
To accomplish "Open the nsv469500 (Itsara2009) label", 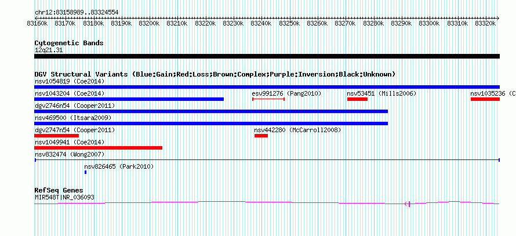I will coord(73,118).
